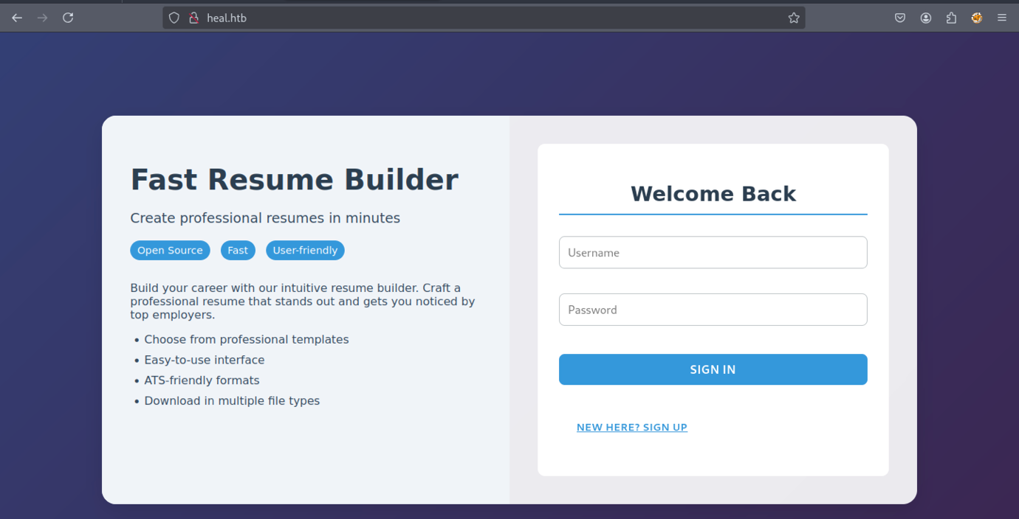Viewport: 1019px width, 519px height.
Task: Click the Welcome Back heading
Action: point(713,194)
